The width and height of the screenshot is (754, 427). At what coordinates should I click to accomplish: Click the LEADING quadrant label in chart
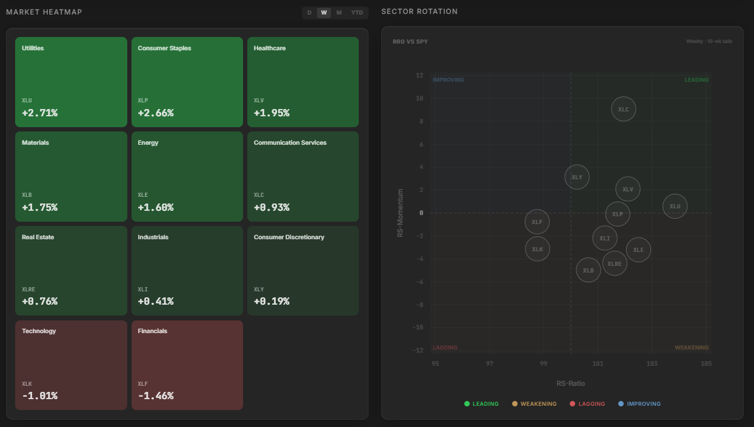pyautogui.click(x=696, y=80)
